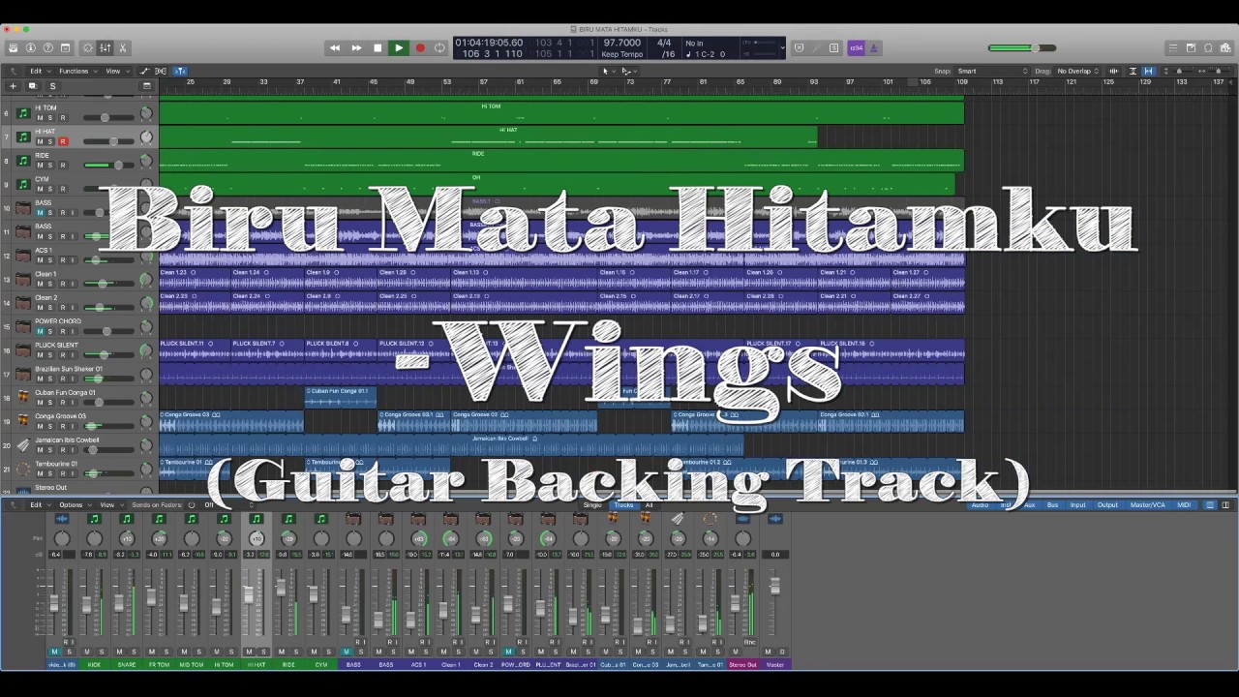Toggle the Flex show/hide button
1239x697 pixels.
(161, 71)
